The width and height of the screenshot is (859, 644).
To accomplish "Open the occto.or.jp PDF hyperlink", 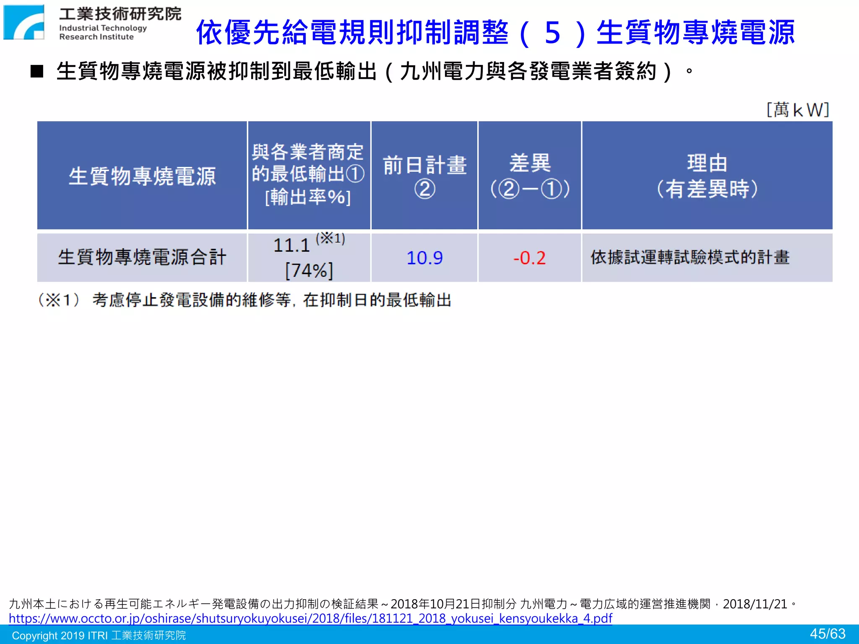I will click(310, 618).
